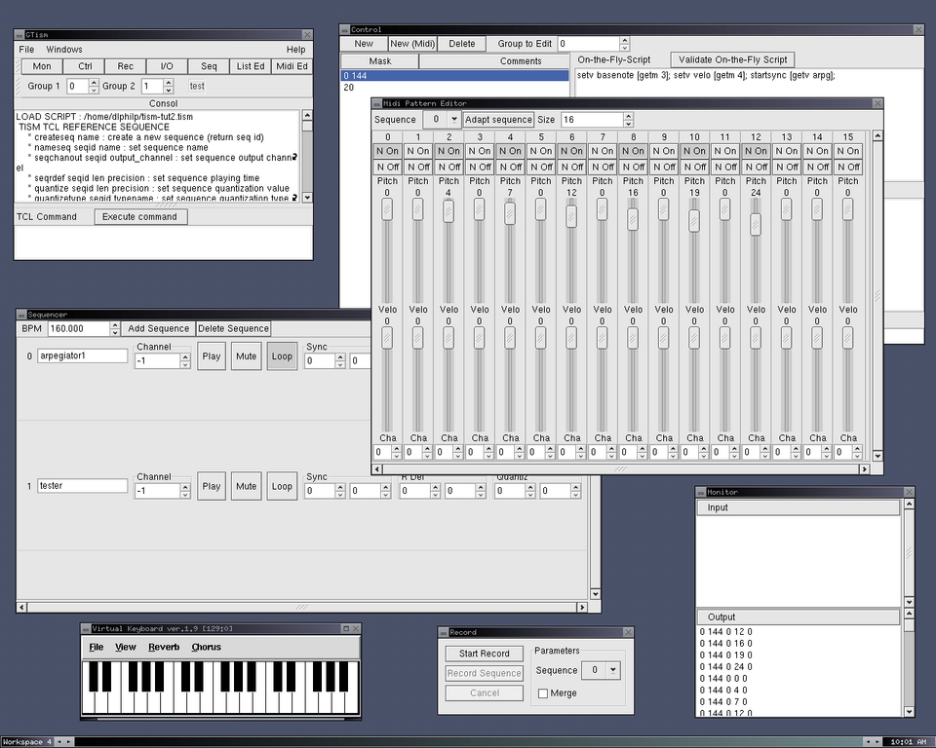Enable the Merge checkbox in Record
936x748 pixels.
543,693
